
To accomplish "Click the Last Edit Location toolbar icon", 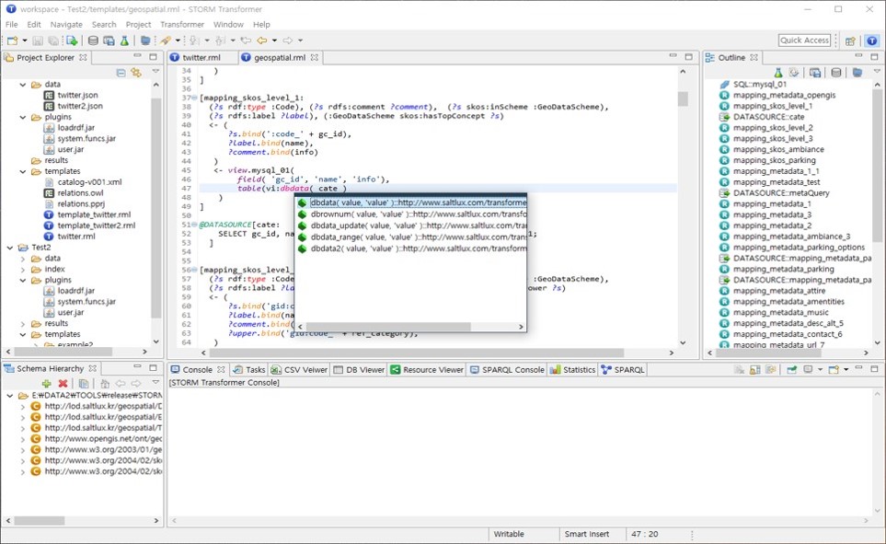I will click(x=246, y=41).
